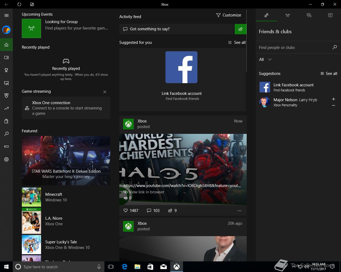Image resolution: width=341 pixels, height=272 pixels.
Task: Open Link Facebook account in Suggestions list
Action: click(x=298, y=87)
